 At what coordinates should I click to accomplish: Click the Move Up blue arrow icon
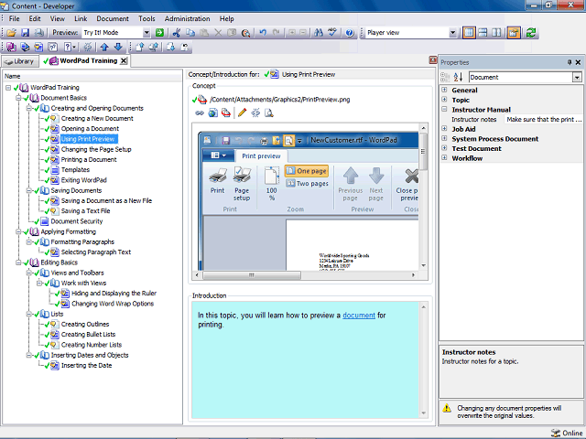point(104,47)
